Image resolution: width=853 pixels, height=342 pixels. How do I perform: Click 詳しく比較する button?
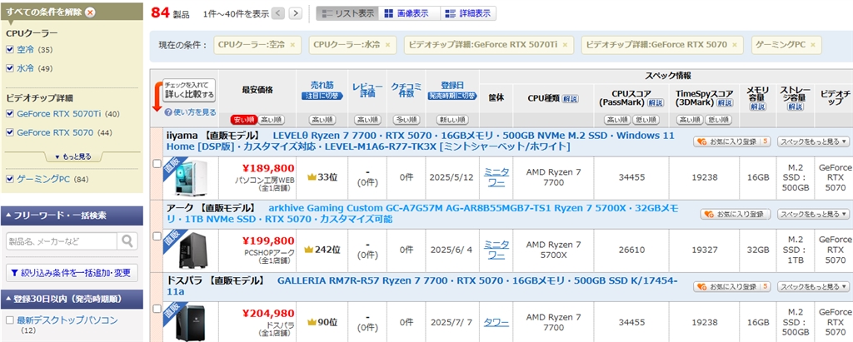(x=189, y=90)
